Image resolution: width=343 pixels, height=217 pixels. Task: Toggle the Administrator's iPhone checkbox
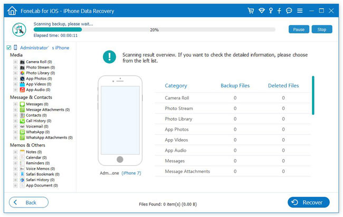point(9,47)
